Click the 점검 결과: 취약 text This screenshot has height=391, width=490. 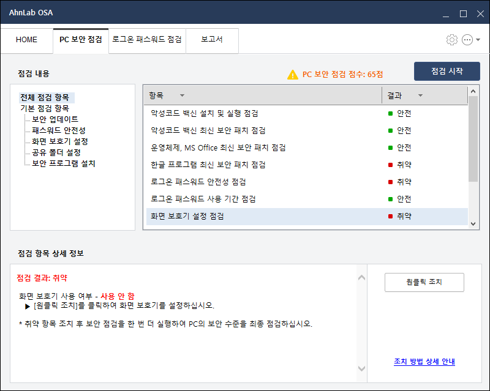coord(42,278)
